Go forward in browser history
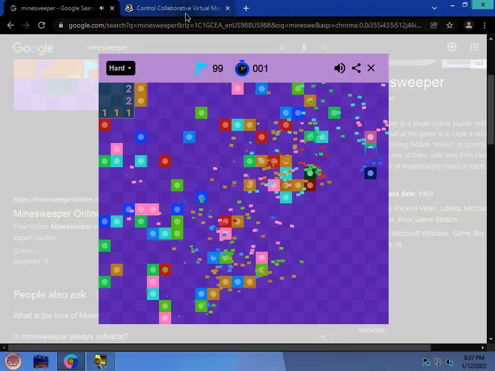This screenshot has width=495, height=371. click(x=26, y=25)
